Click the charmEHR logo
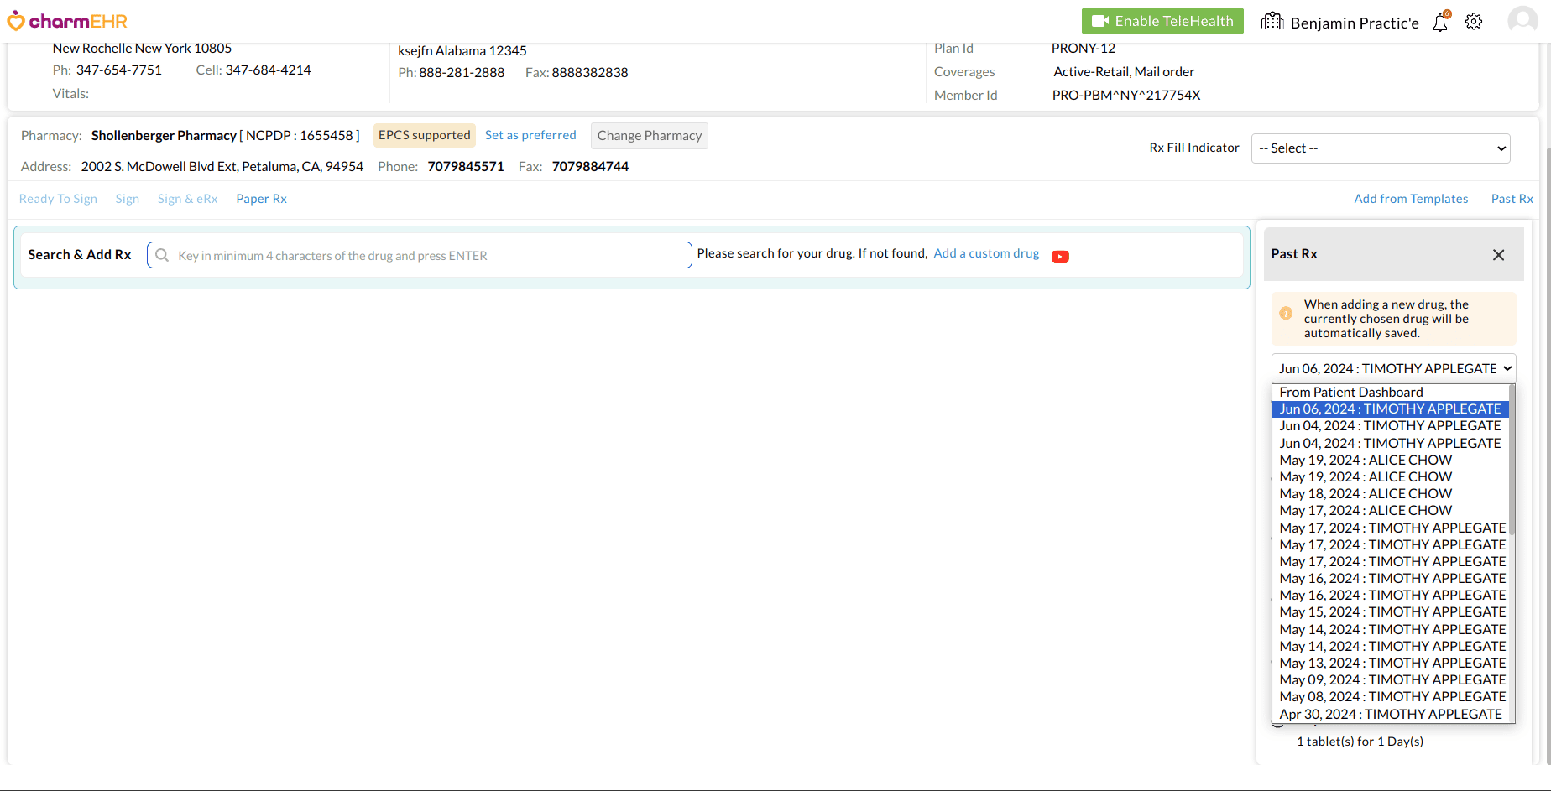 tap(67, 21)
